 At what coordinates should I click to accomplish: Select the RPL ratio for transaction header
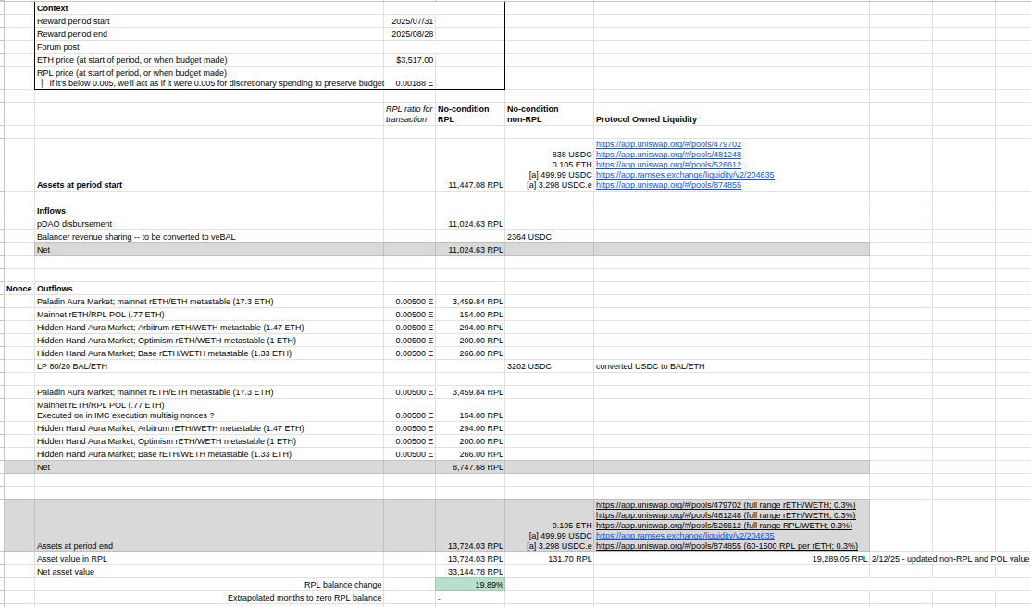(409, 115)
